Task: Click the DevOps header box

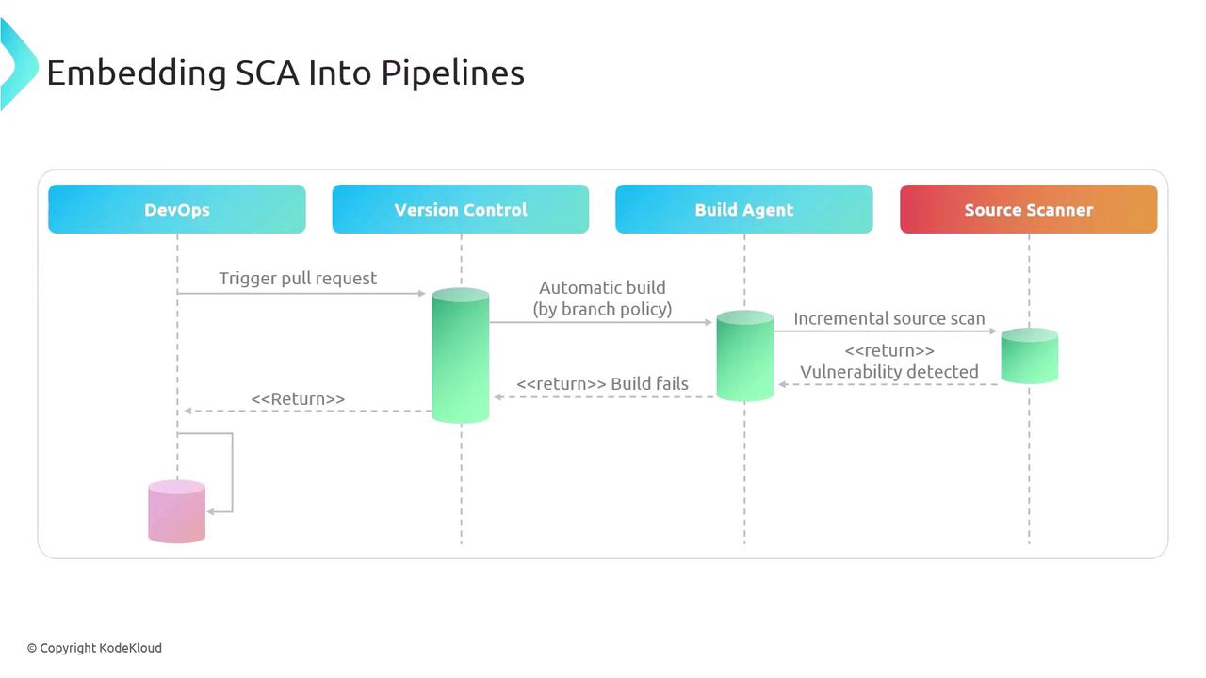Action: [x=177, y=209]
